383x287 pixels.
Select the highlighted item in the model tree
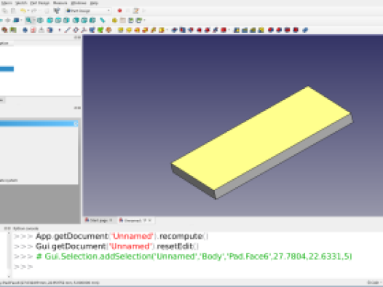click(x=7, y=69)
